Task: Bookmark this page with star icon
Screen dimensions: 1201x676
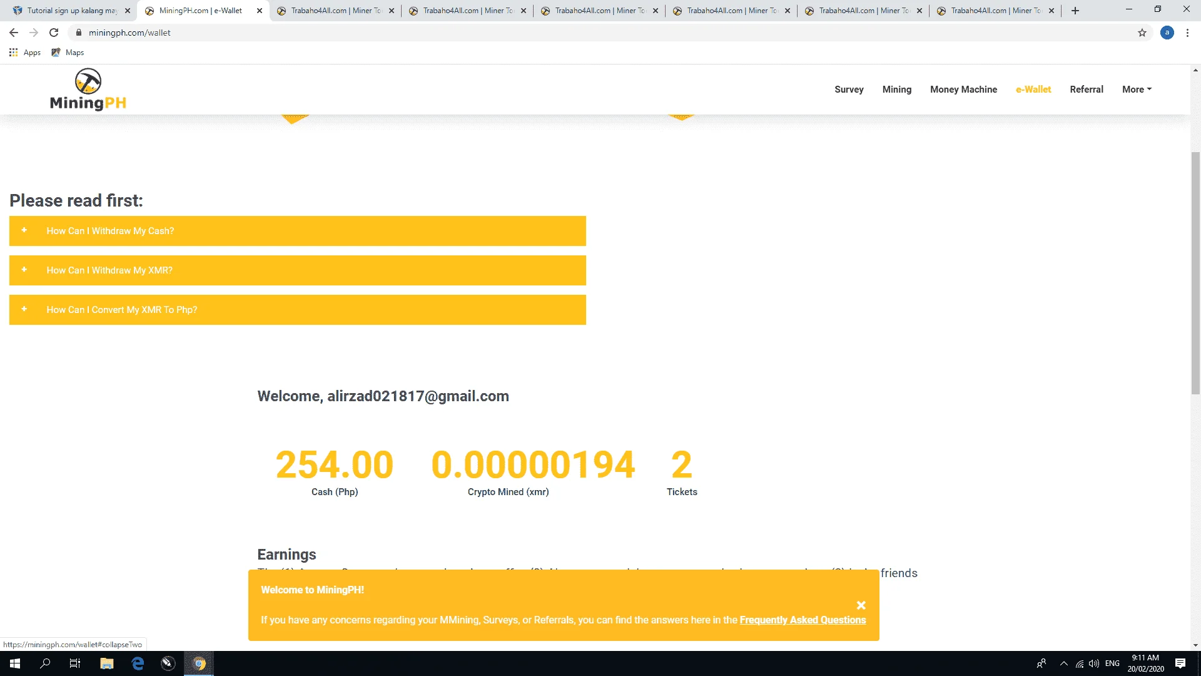Action: pyautogui.click(x=1142, y=33)
